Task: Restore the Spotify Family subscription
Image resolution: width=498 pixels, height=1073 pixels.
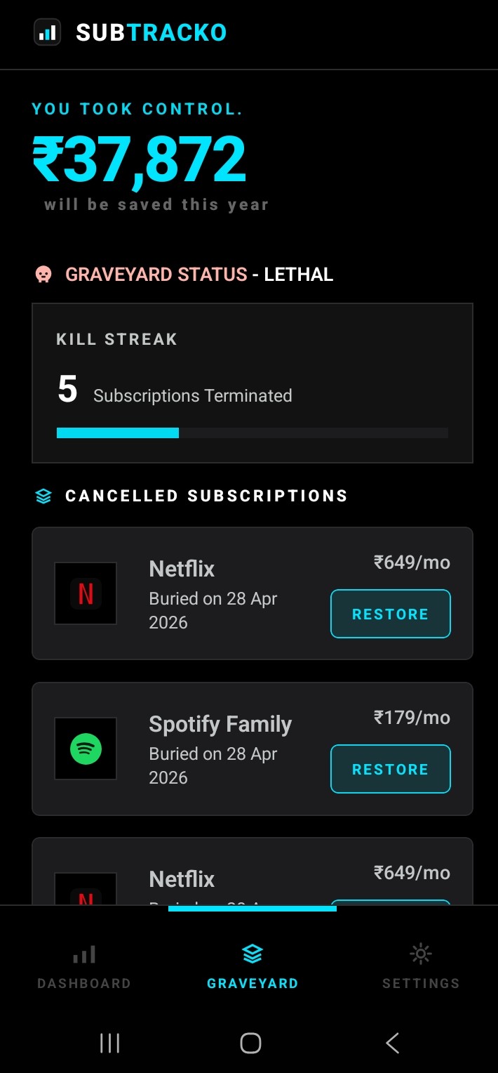Action: click(390, 769)
